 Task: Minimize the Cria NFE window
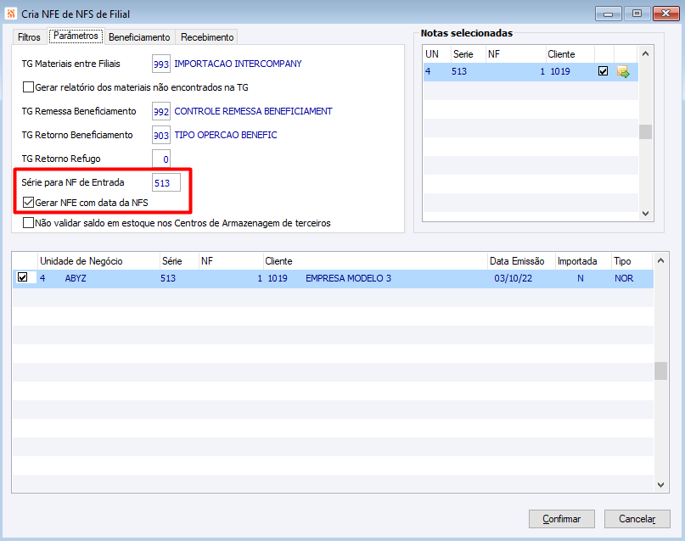coord(608,14)
